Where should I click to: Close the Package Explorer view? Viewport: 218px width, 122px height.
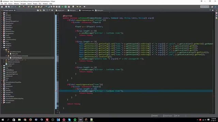coord(15,11)
